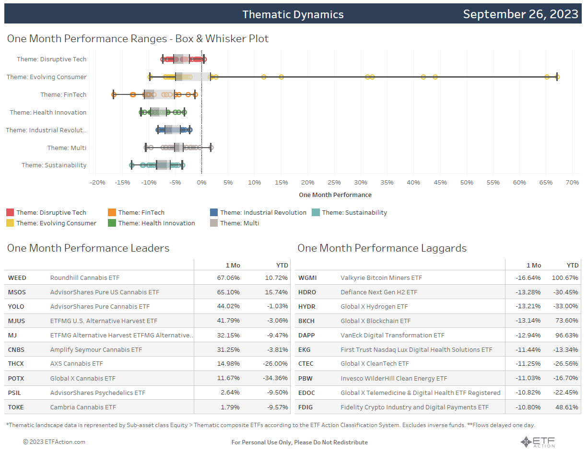Screen dimensions: 587x452
Task: Click the -16.64% one-month value
Action: tap(528, 278)
